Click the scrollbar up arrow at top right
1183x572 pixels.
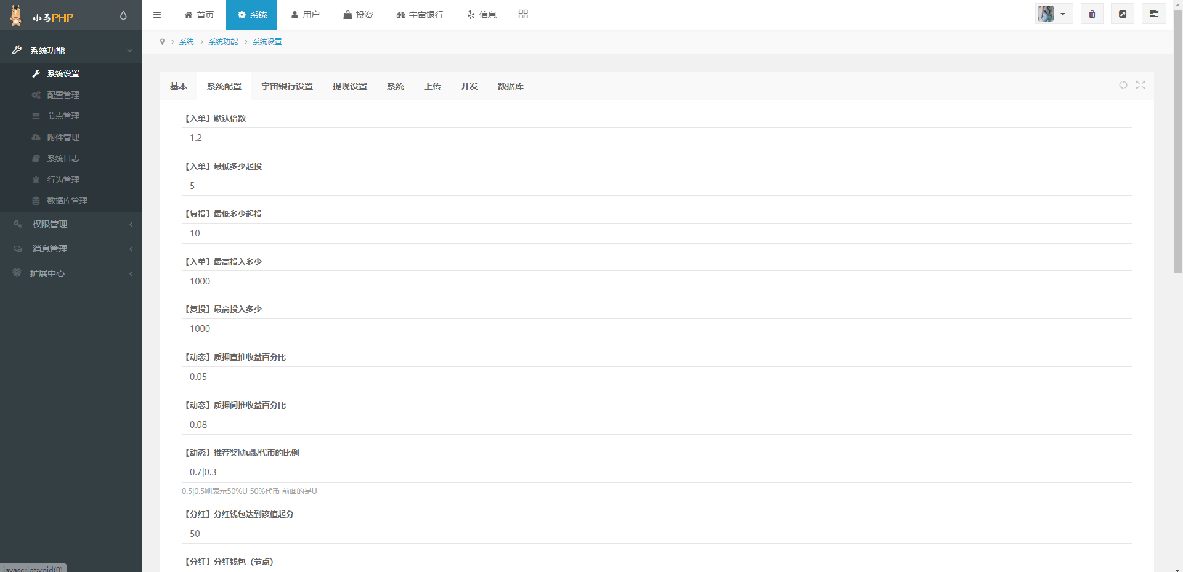pyautogui.click(x=1177, y=4)
